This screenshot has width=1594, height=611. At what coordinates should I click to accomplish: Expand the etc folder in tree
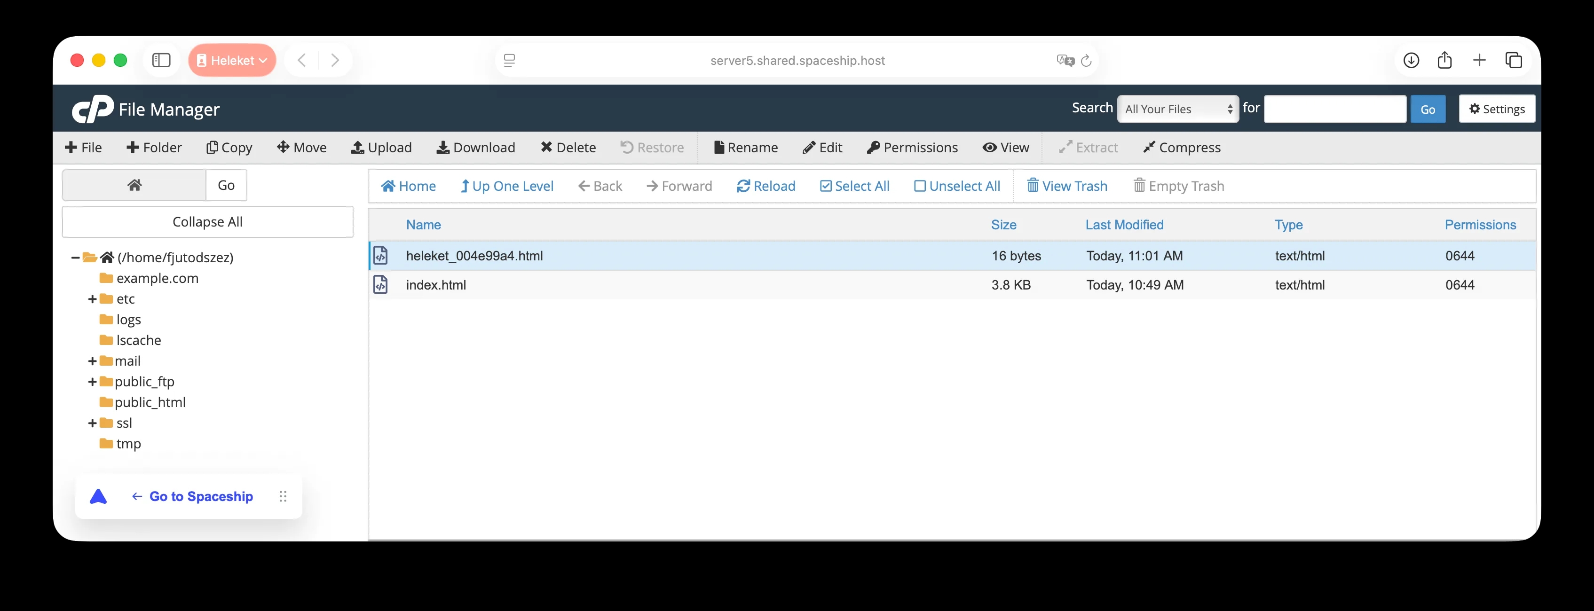point(92,299)
